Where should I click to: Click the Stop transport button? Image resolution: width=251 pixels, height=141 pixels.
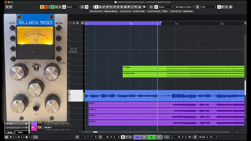(144, 137)
